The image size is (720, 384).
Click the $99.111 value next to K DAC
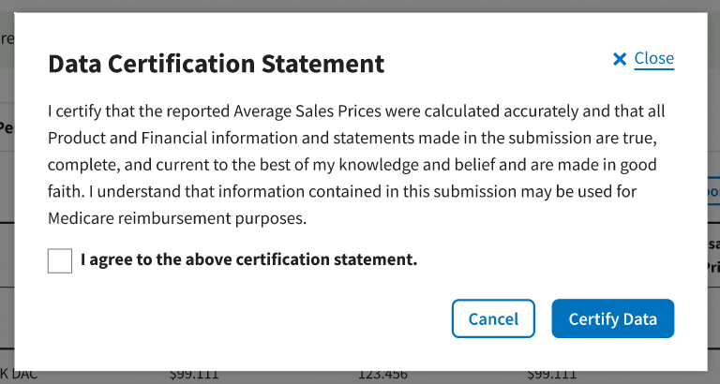pyautogui.click(x=194, y=377)
